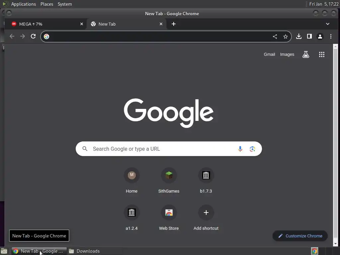The image size is (340, 255).
Task: Bookmark this tab with the star icon
Action: click(286, 37)
